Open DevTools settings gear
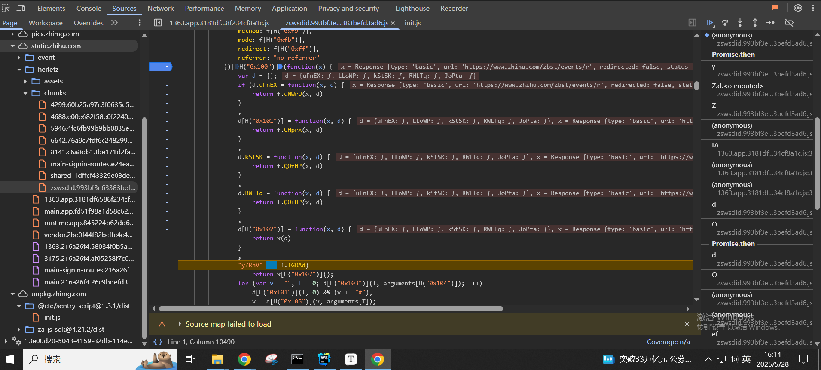 pos(798,8)
